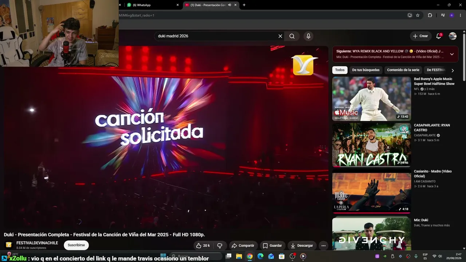466x262 pixels.
Task: Open YouTube notifications bell
Action: tap(439, 36)
